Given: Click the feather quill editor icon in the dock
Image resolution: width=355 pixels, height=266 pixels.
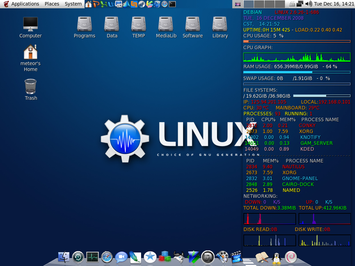Looking at the screenshot, I should click(x=136, y=257).
